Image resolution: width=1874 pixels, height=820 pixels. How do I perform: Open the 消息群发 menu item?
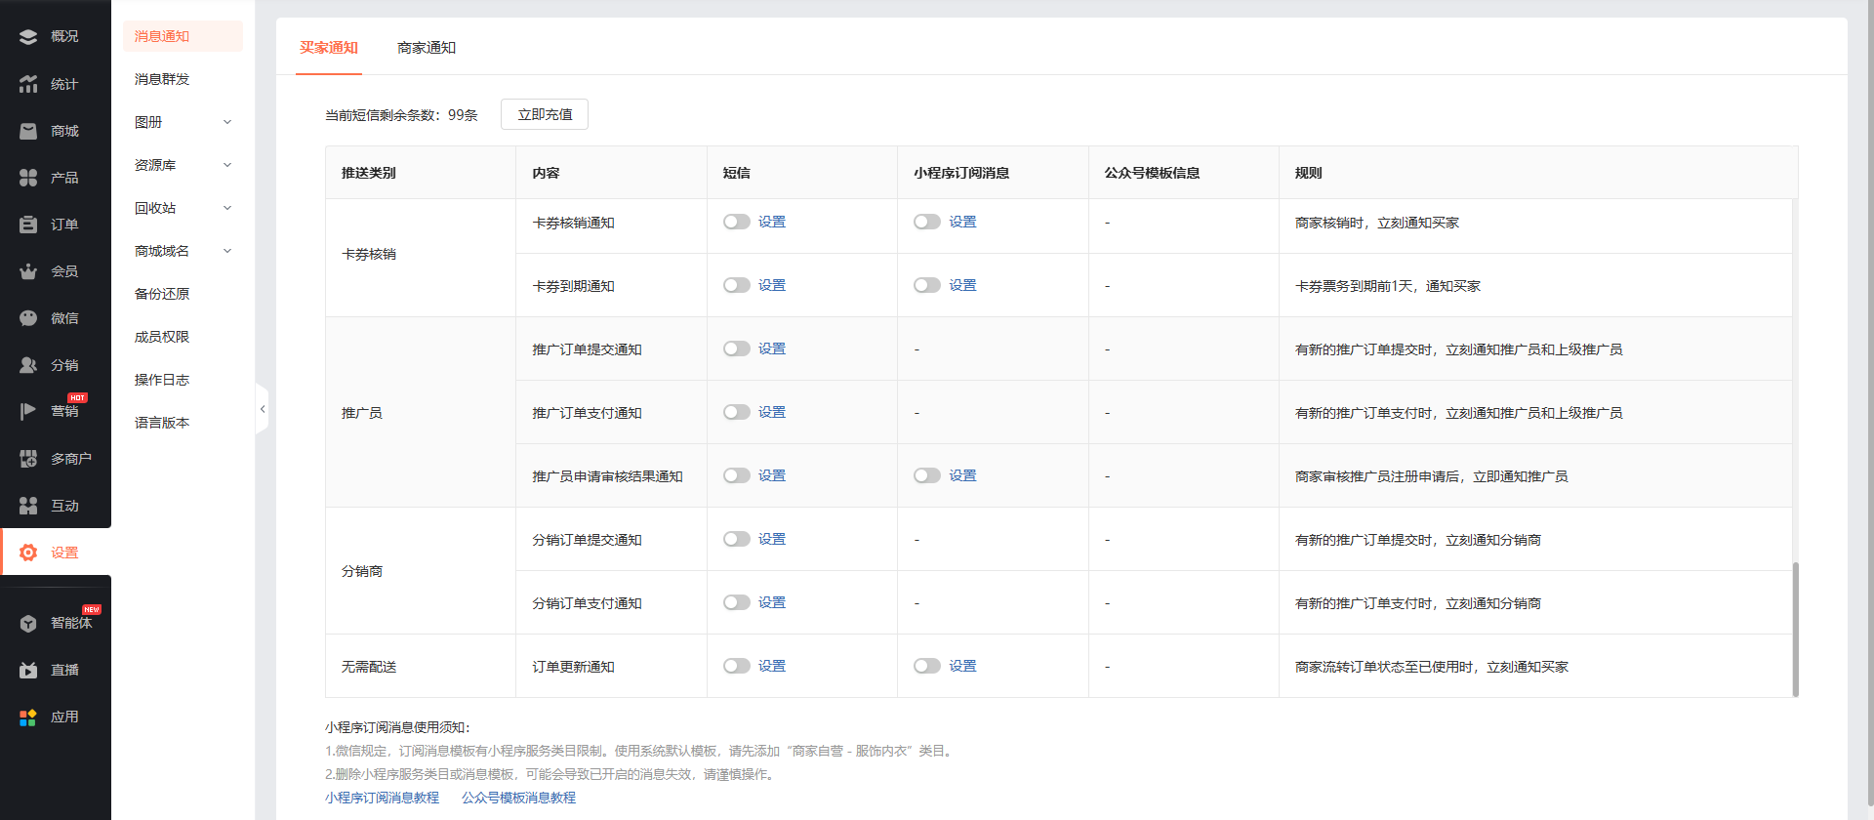tap(162, 79)
